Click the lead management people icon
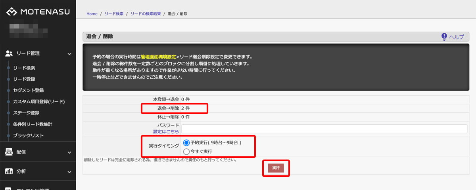 pyautogui.click(x=9, y=53)
